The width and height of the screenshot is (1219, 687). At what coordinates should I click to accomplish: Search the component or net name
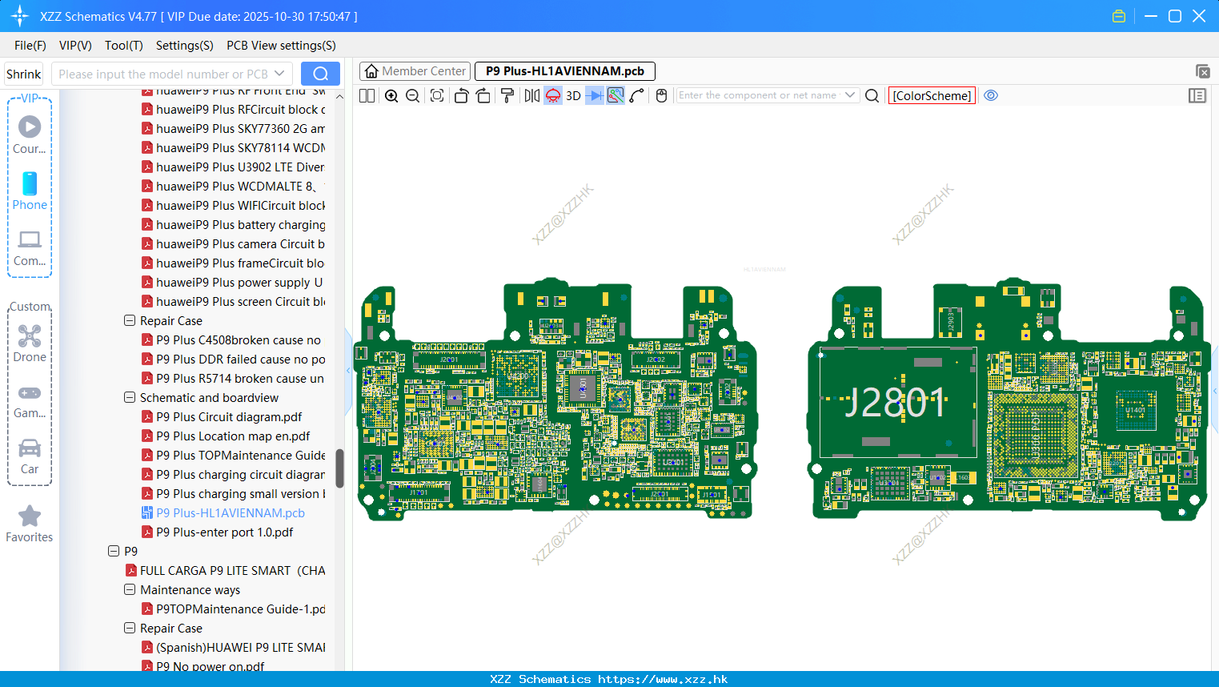point(872,96)
